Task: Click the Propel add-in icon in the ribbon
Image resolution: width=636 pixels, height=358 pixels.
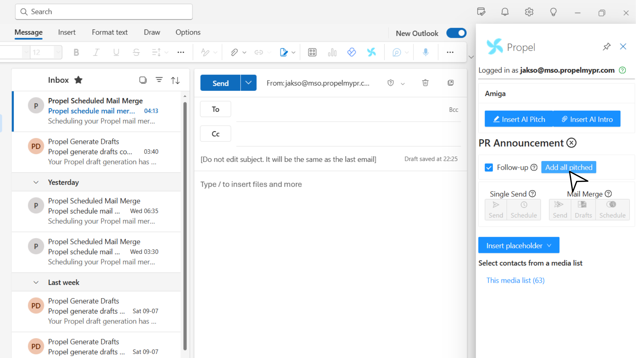Action: pos(372,52)
